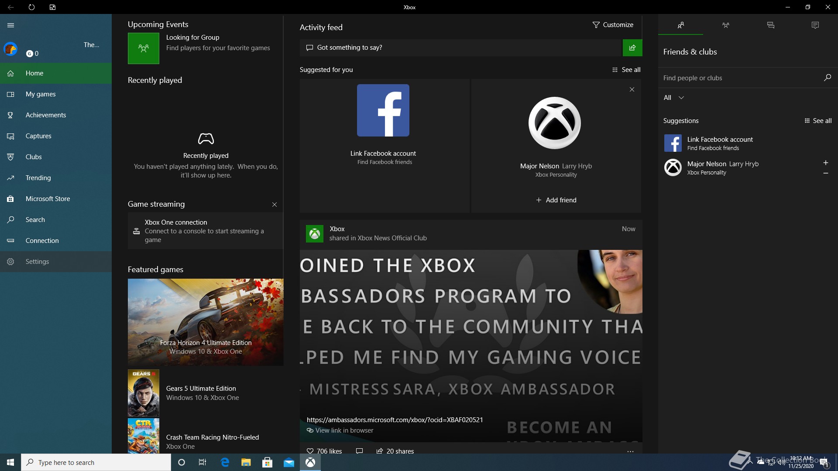Open the user profile avatar
The height and width of the screenshot is (471, 838).
pos(10,49)
